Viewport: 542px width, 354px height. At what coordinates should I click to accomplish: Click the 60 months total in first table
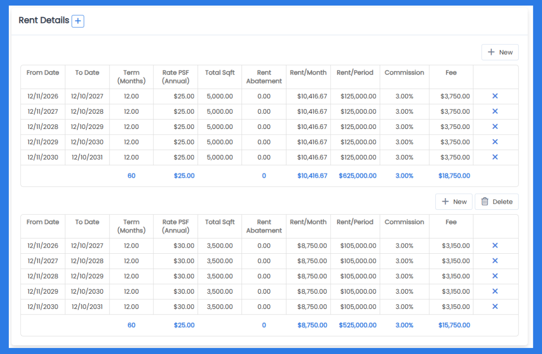pyautogui.click(x=131, y=176)
